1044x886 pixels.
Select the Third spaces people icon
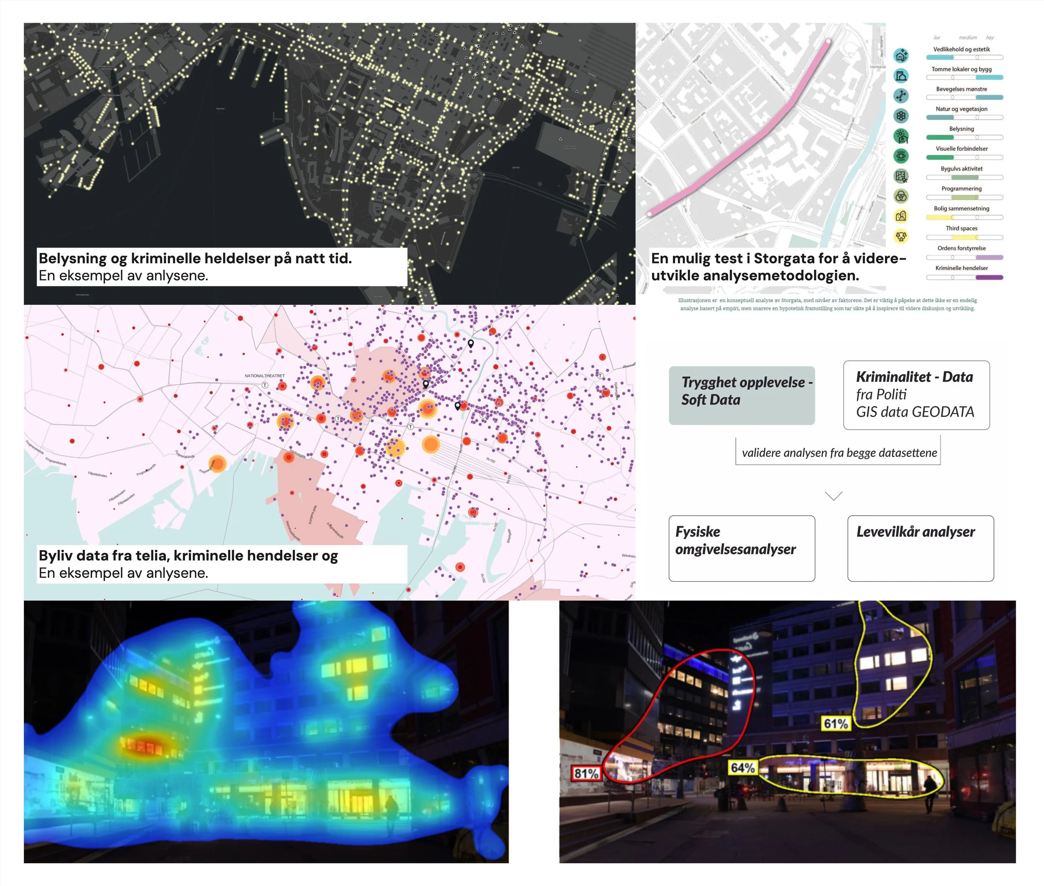pos(901,236)
